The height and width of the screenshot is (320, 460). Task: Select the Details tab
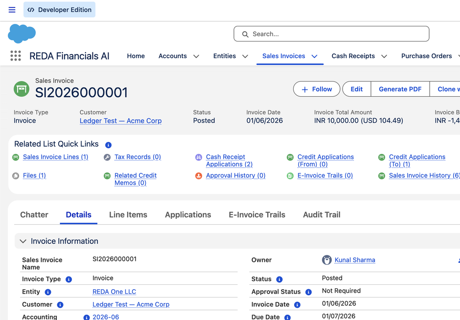pos(79,214)
